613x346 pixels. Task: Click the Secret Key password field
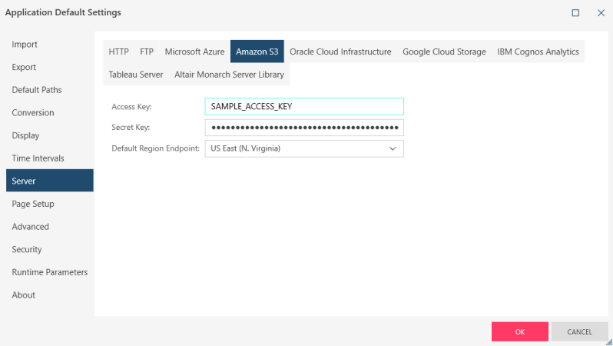pyautogui.click(x=303, y=128)
